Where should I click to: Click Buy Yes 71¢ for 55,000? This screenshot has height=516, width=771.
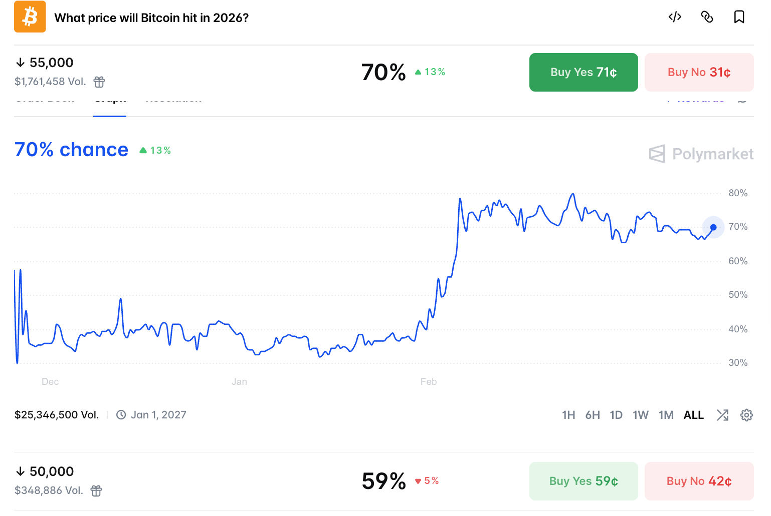pos(584,72)
